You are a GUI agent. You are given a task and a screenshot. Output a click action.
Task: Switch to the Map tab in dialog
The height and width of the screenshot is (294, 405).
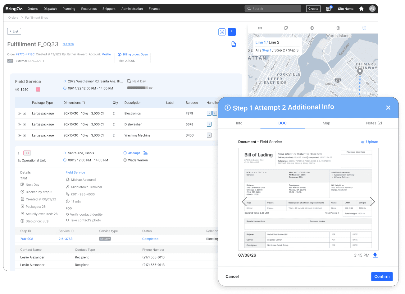click(326, 123)
